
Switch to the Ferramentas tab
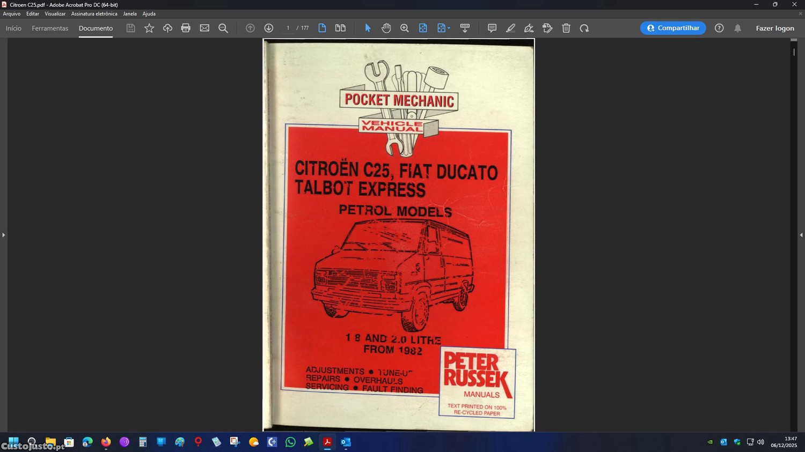point(50,28)
